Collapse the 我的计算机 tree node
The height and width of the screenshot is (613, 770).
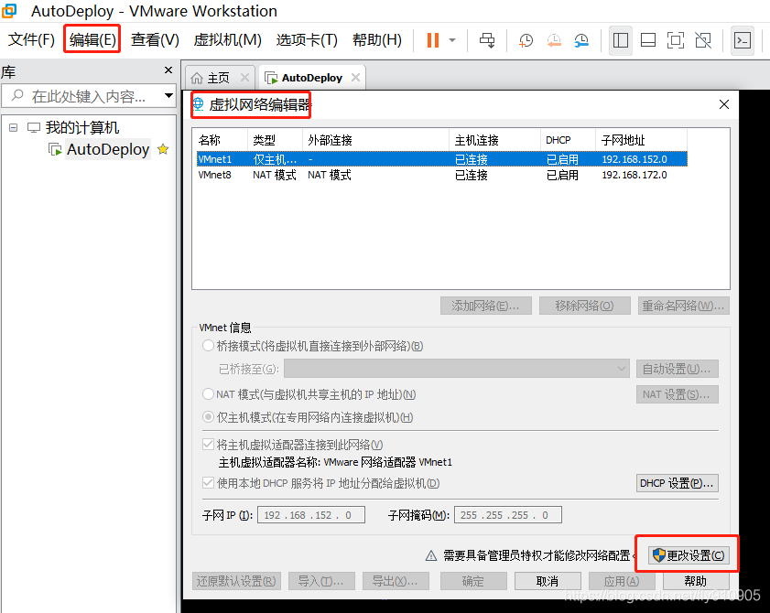coord(13,127)
